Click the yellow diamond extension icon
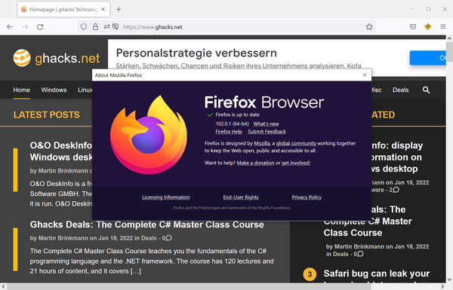The image size is (453, 290). 428,27
